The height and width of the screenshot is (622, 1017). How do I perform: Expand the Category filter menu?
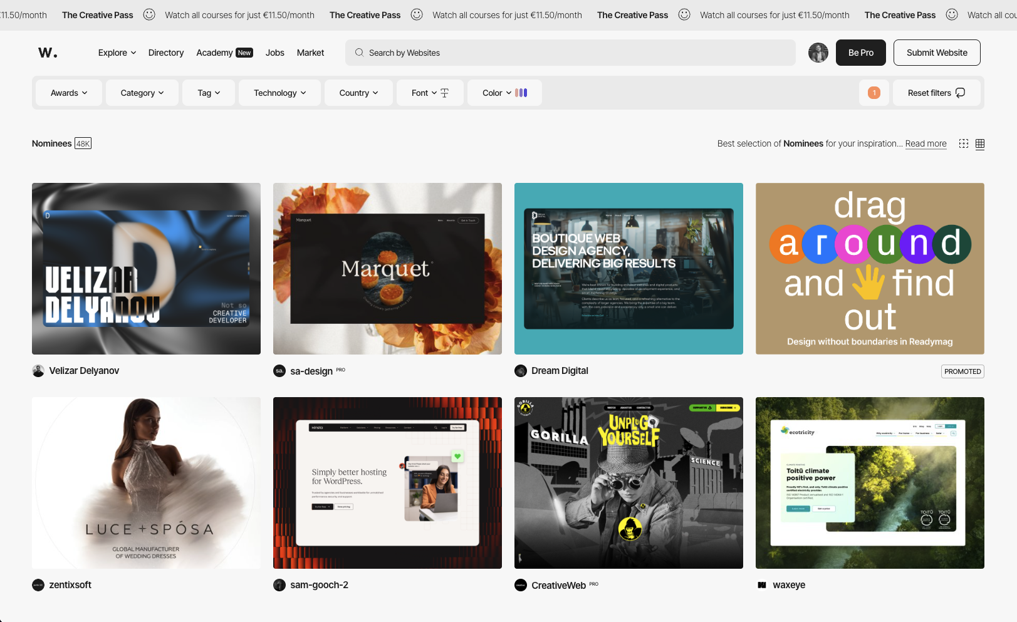point(141,92)
